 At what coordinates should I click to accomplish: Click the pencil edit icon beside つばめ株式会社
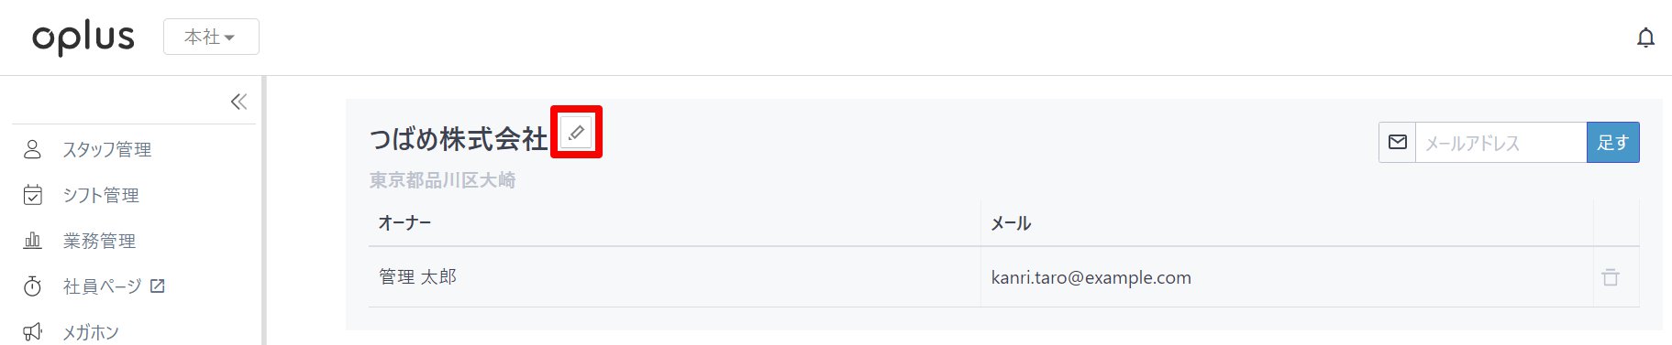[x=576, y=133]
